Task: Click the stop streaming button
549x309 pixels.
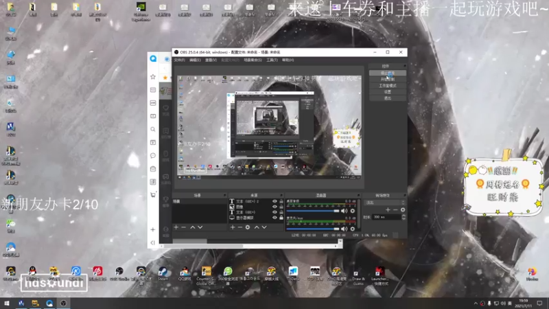Action: [388, 73]
